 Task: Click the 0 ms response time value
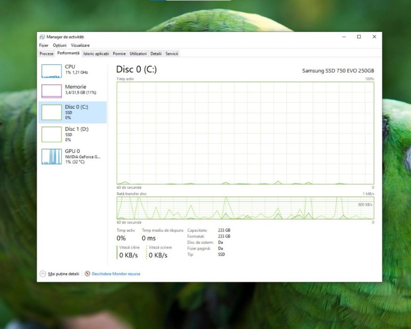tap(149, 238)
